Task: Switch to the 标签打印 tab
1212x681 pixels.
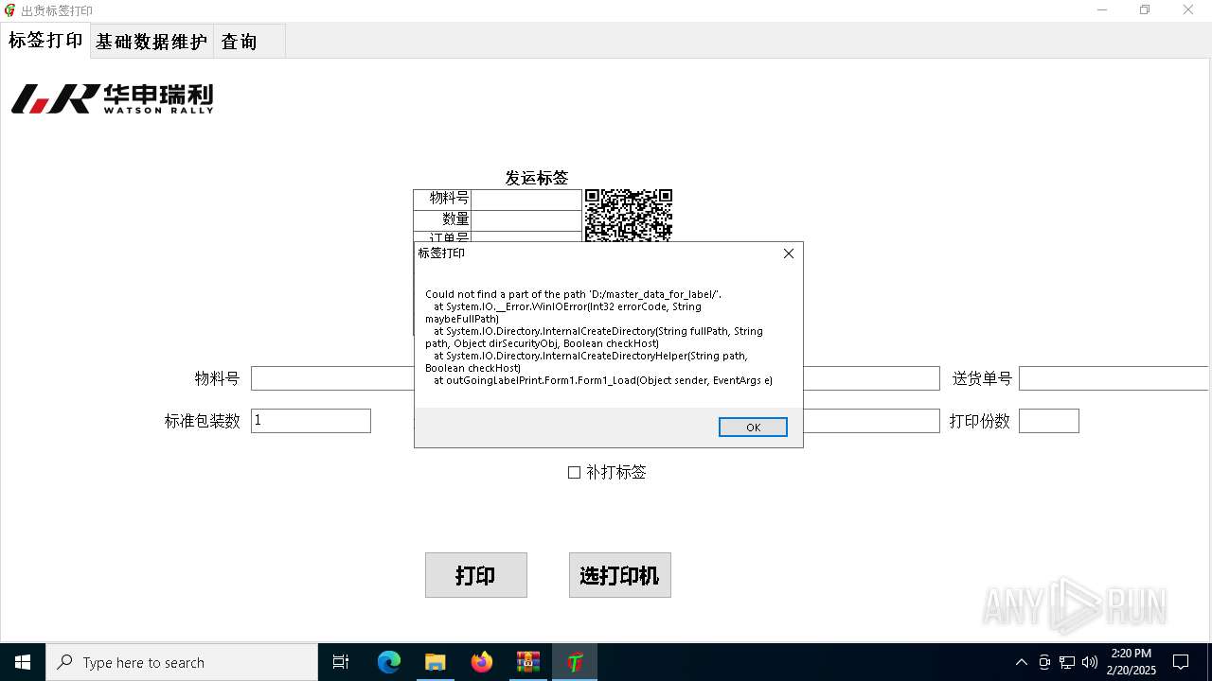Action: tap(45, 41)
